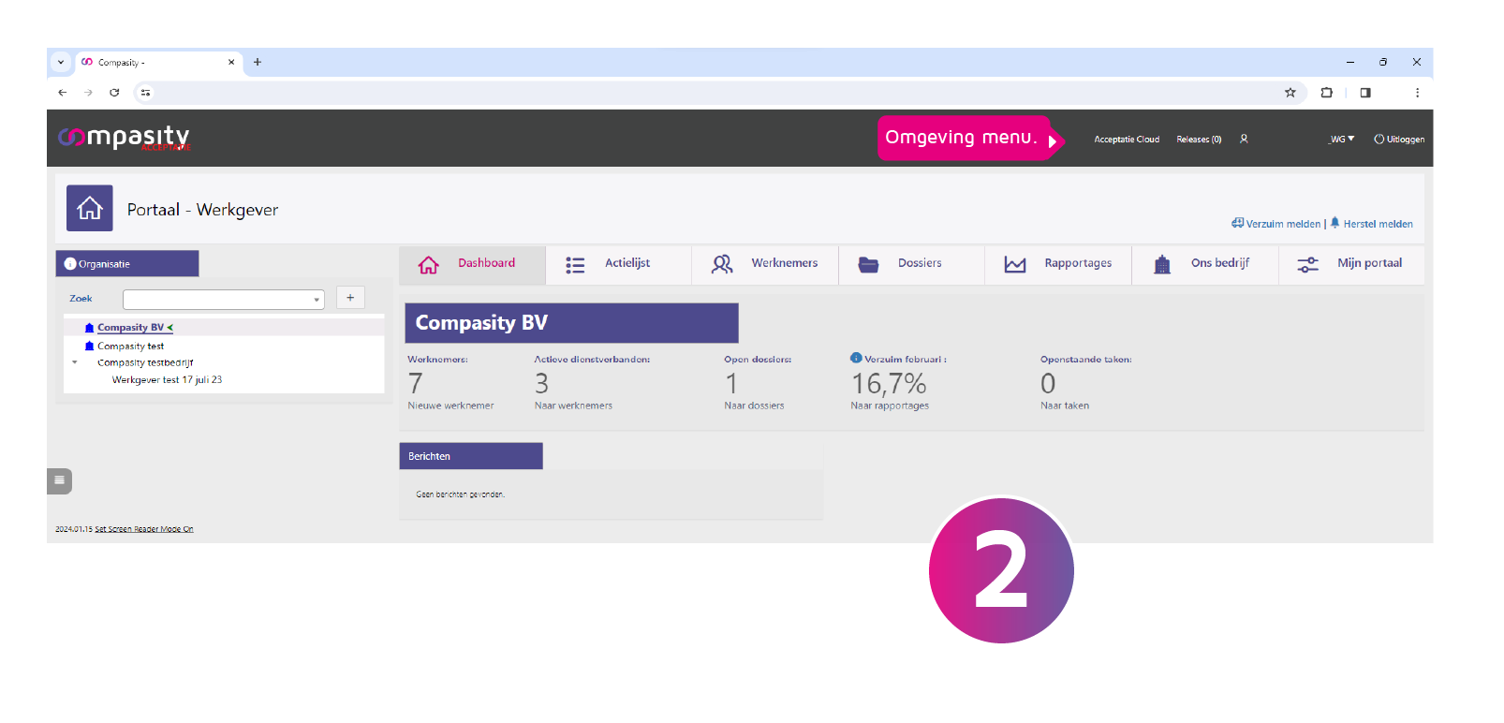Open the Ons bedrijf tab
This screenshot has width=1504, height=723.
1204,265
